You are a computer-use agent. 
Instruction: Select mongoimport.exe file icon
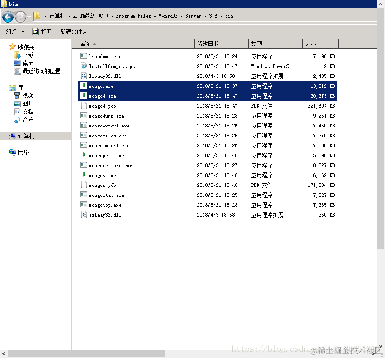[84, 145]
